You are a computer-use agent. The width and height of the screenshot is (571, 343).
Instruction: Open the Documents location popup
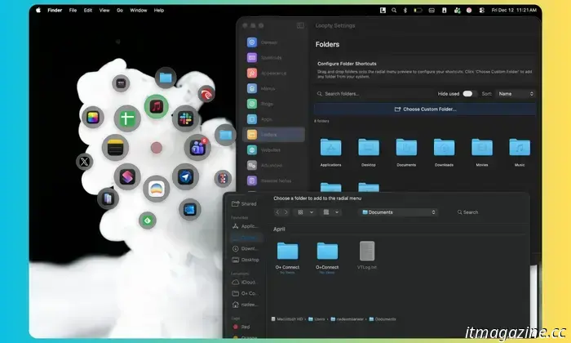tap(398, 212)
